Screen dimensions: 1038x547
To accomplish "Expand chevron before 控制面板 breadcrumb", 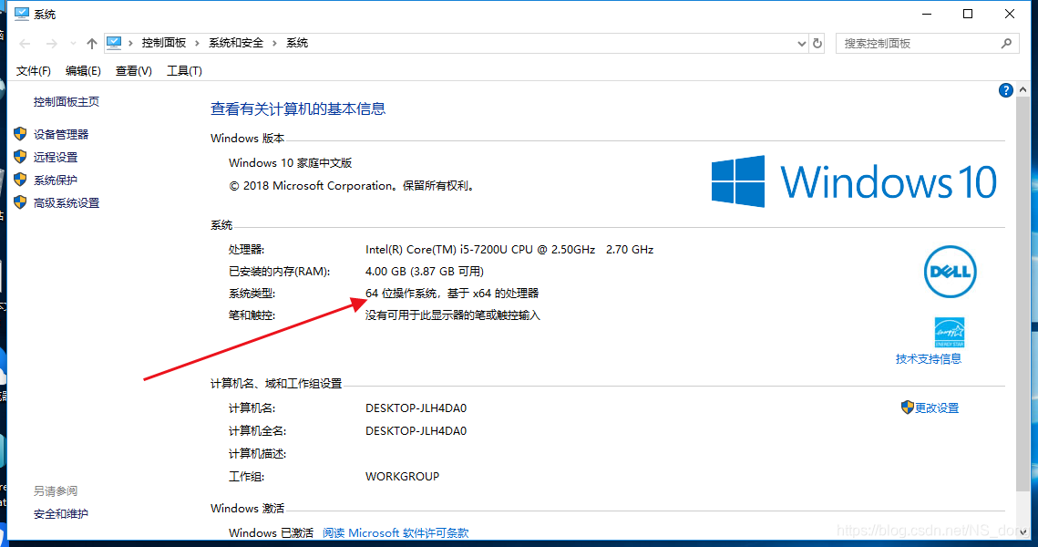I will [x=130, y=43].
